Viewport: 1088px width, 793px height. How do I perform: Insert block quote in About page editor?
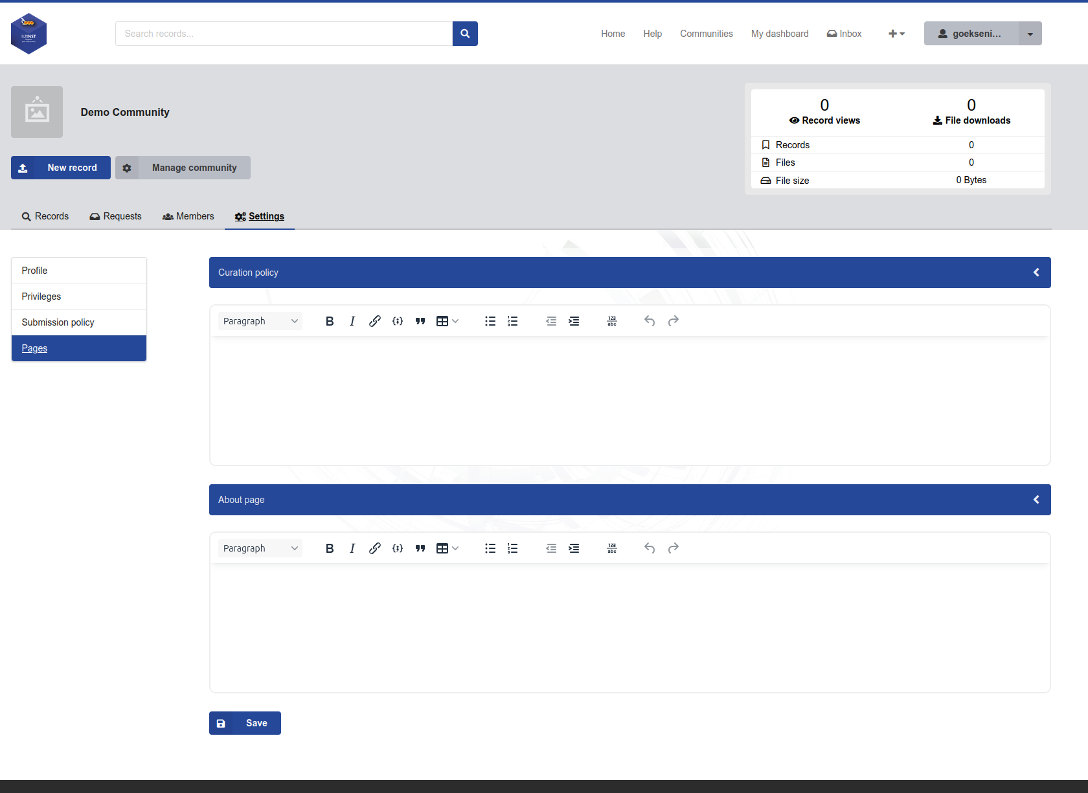pyautogui.click(x=420, y=548)
